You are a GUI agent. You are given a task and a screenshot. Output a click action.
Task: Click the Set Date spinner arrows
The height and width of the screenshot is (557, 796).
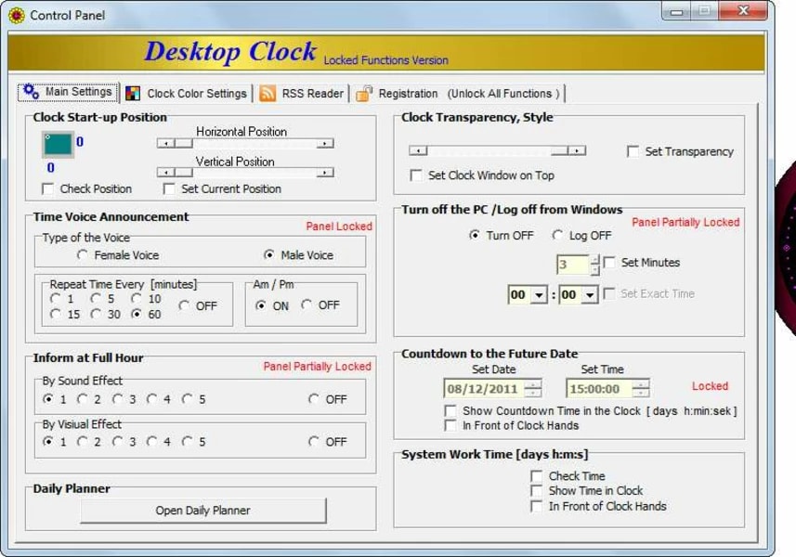pyautogui.click(x=532, y=389)
